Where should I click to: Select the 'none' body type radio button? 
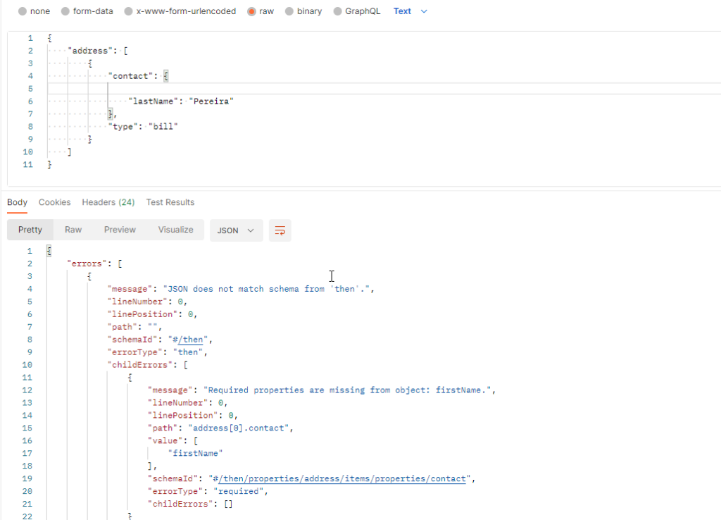(x=23, y=11)
